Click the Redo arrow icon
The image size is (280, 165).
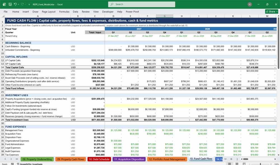[x=22, y=4]
